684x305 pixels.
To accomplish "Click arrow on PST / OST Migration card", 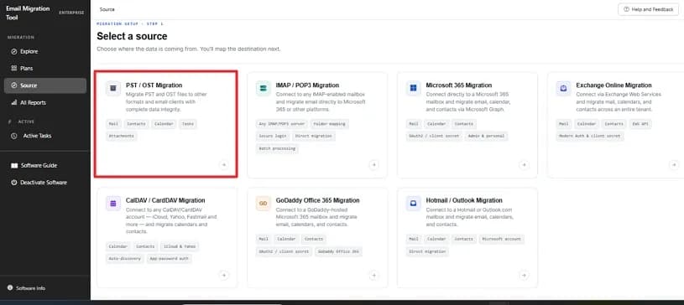I will pos(224,165).
